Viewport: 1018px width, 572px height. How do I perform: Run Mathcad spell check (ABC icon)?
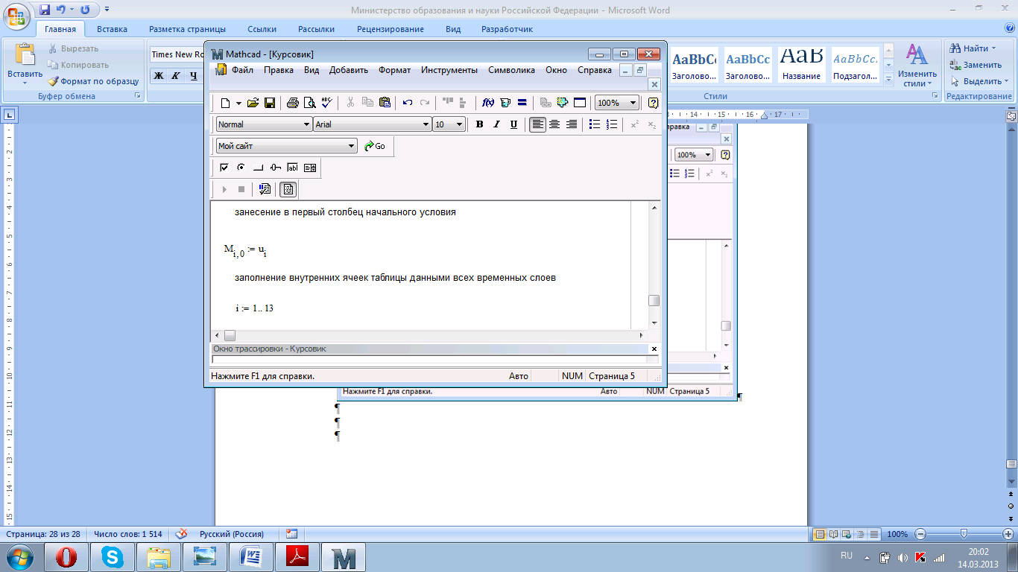point(326,103)
